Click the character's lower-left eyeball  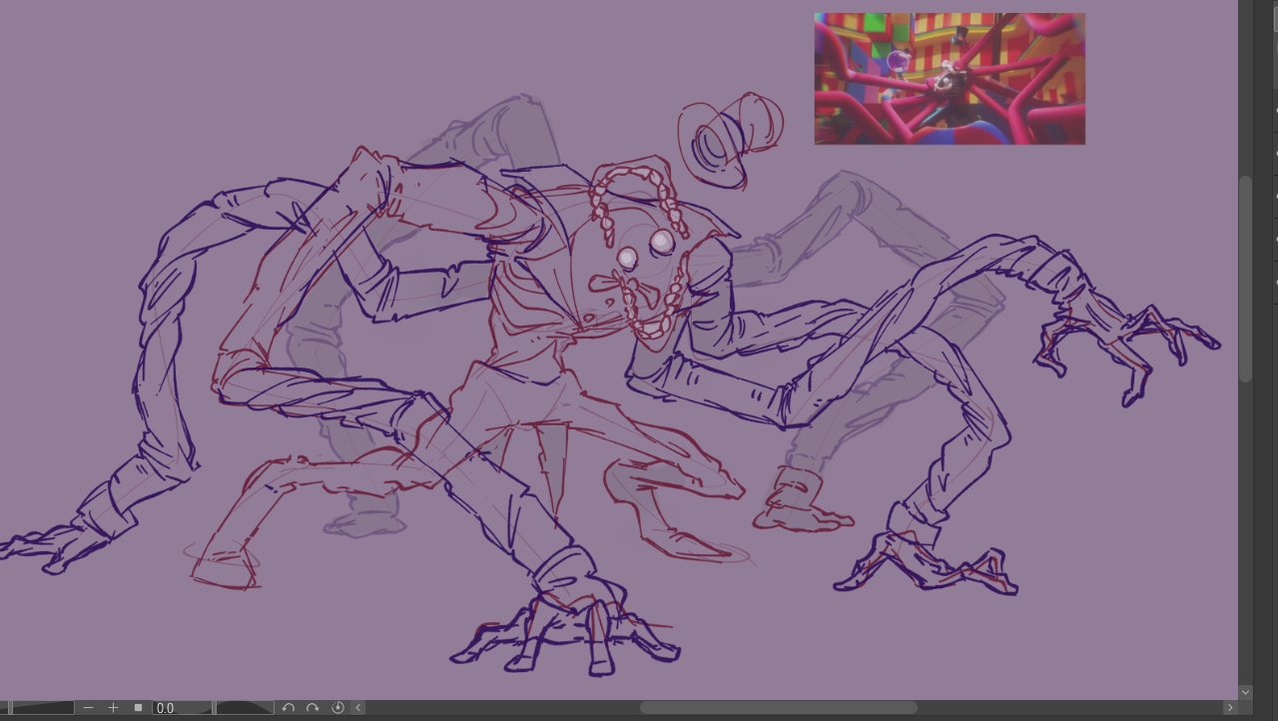coord(628,259)
